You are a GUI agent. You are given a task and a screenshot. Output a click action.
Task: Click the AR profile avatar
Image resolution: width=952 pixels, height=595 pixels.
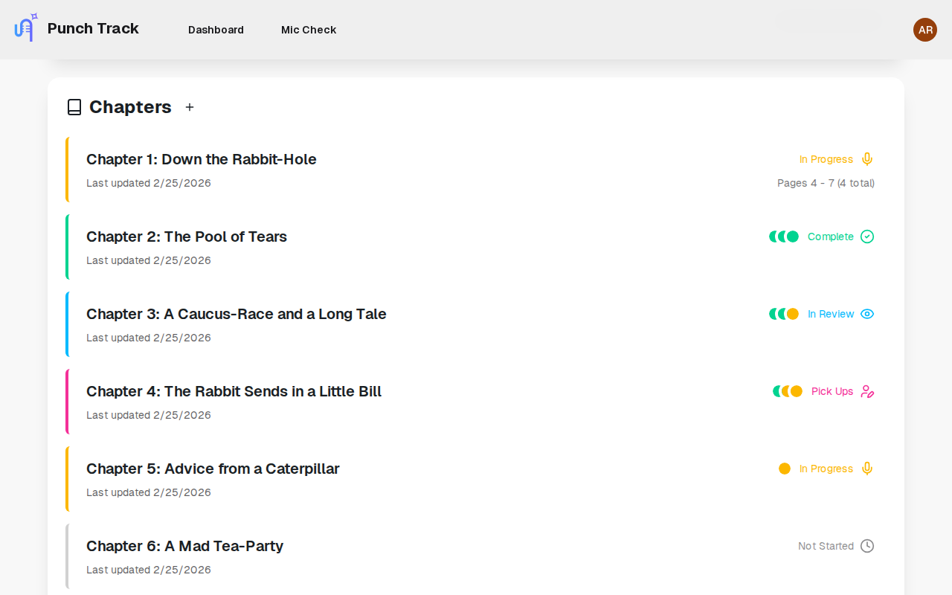[924, 30]
